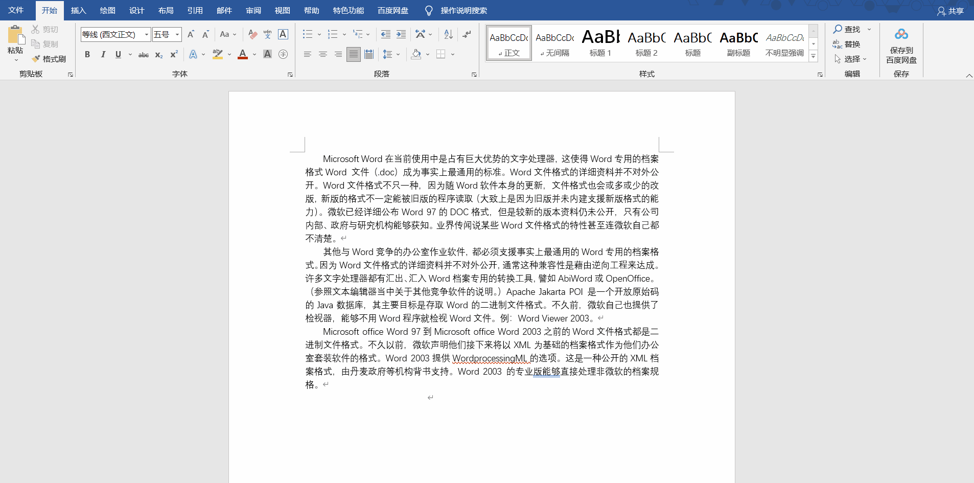Screen dimensions: 974x483
Task: Toggle italic formatting
Action: pyautogui.click(x=103, y=54)
